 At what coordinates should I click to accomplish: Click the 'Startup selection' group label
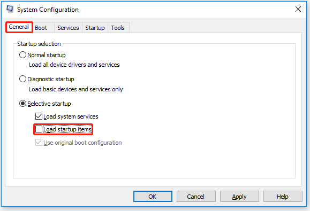click(x=39, y=44)
